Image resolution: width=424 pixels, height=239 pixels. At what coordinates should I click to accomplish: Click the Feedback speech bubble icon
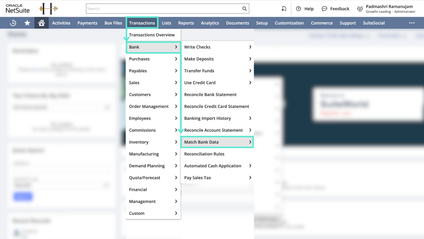coord(324,9)
